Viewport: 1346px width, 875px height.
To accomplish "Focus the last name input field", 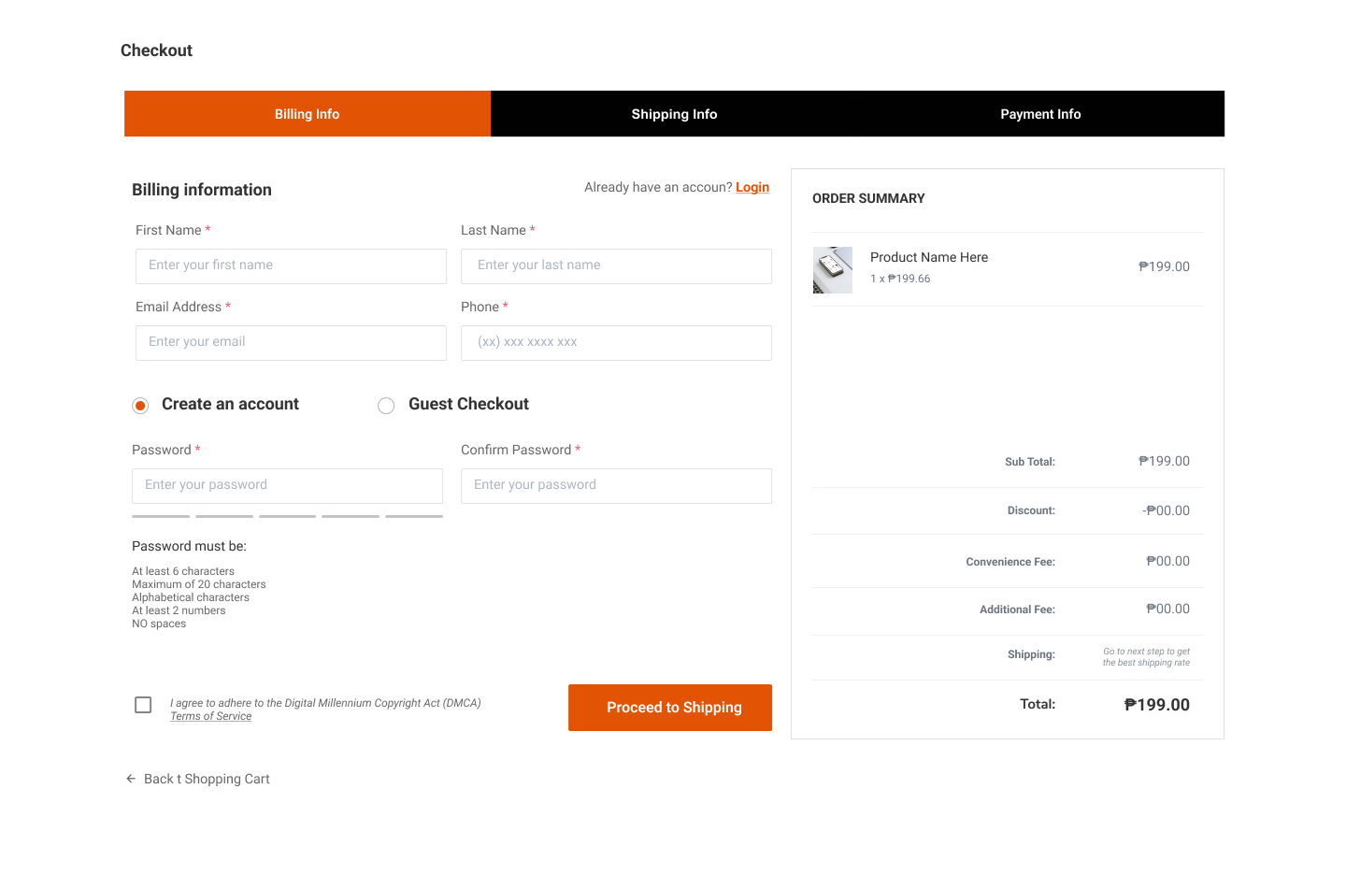I will [616, 266].
